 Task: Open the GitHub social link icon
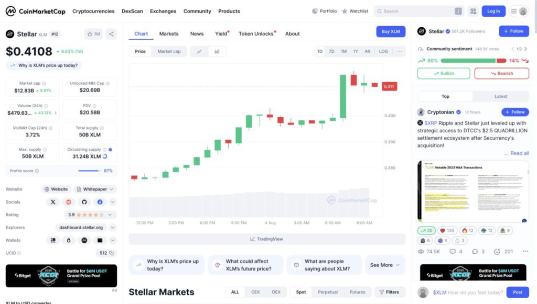(84, 202)
